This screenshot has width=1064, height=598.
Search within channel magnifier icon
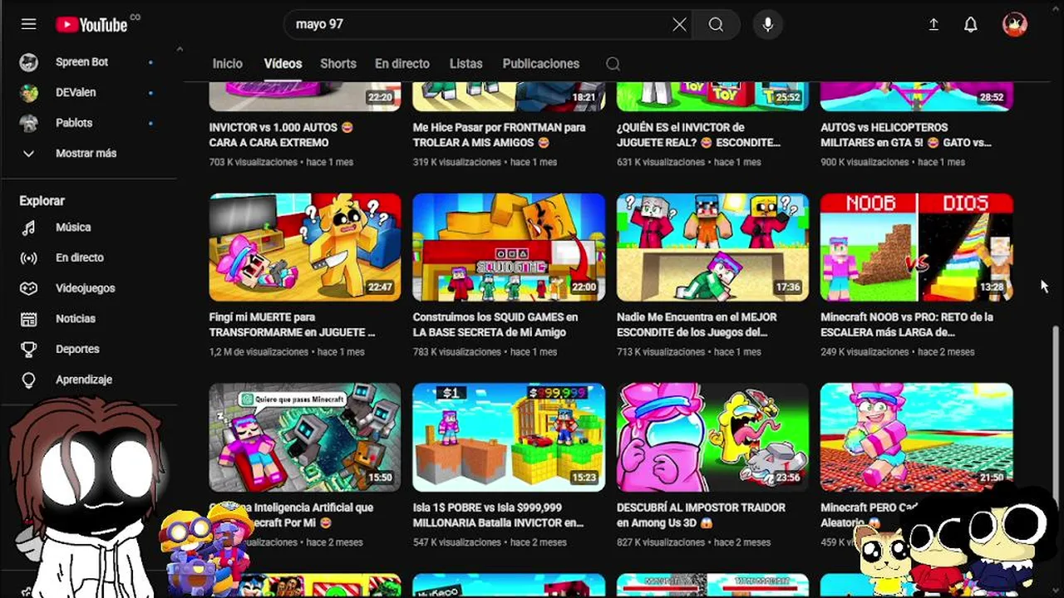point(613,64)
